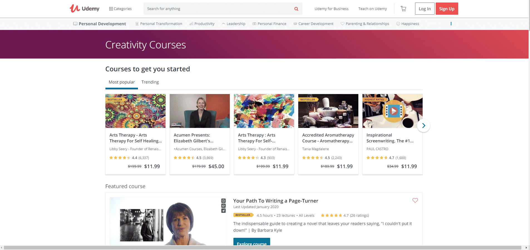
Task: Click instructor name Tania Magdalene
Action: [x=315, y=149]
